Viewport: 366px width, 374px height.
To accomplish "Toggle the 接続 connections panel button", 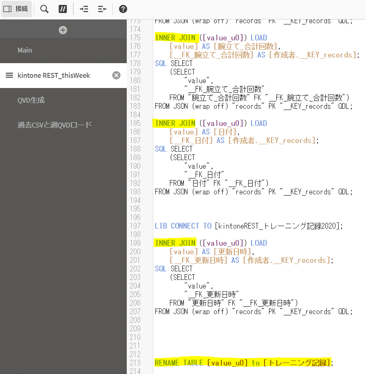I will pos(16,9).
